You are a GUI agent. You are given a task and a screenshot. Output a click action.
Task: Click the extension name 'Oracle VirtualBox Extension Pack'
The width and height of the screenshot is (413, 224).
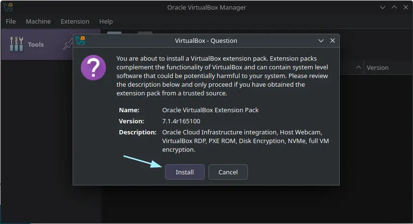coord(210,110)
